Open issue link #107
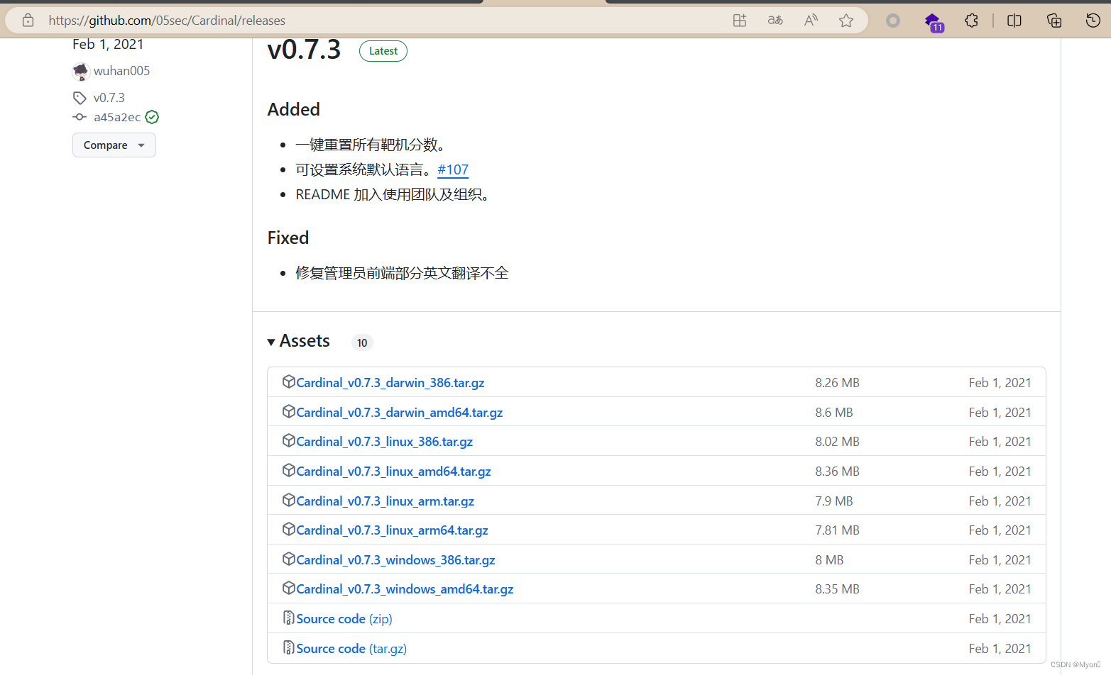 point(453,169)
